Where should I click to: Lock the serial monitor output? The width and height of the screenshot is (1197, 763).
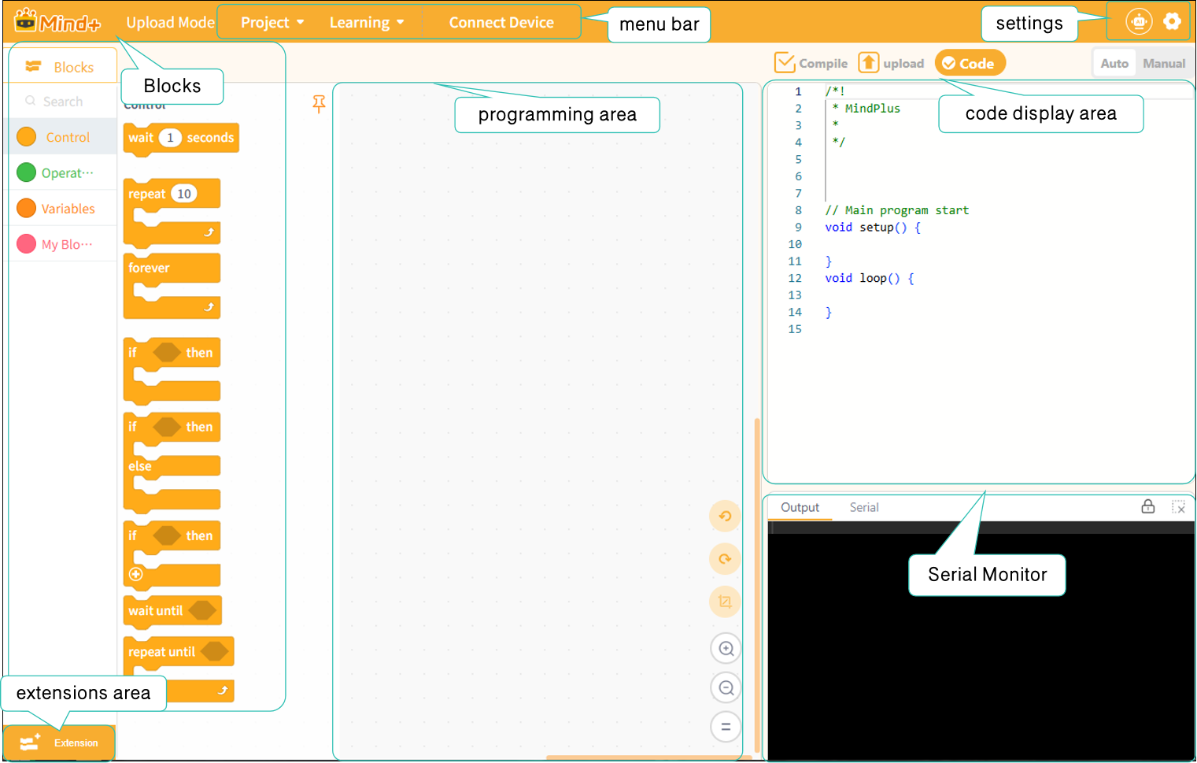pyautogui.click(x=1148, y=506)
